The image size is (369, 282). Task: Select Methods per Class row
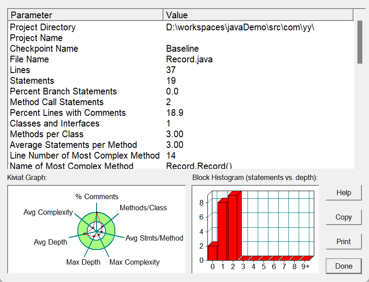tap(181, 134)
